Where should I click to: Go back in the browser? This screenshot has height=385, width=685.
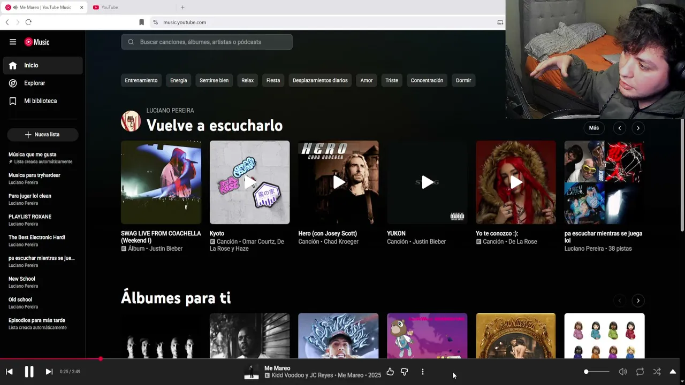7,22
